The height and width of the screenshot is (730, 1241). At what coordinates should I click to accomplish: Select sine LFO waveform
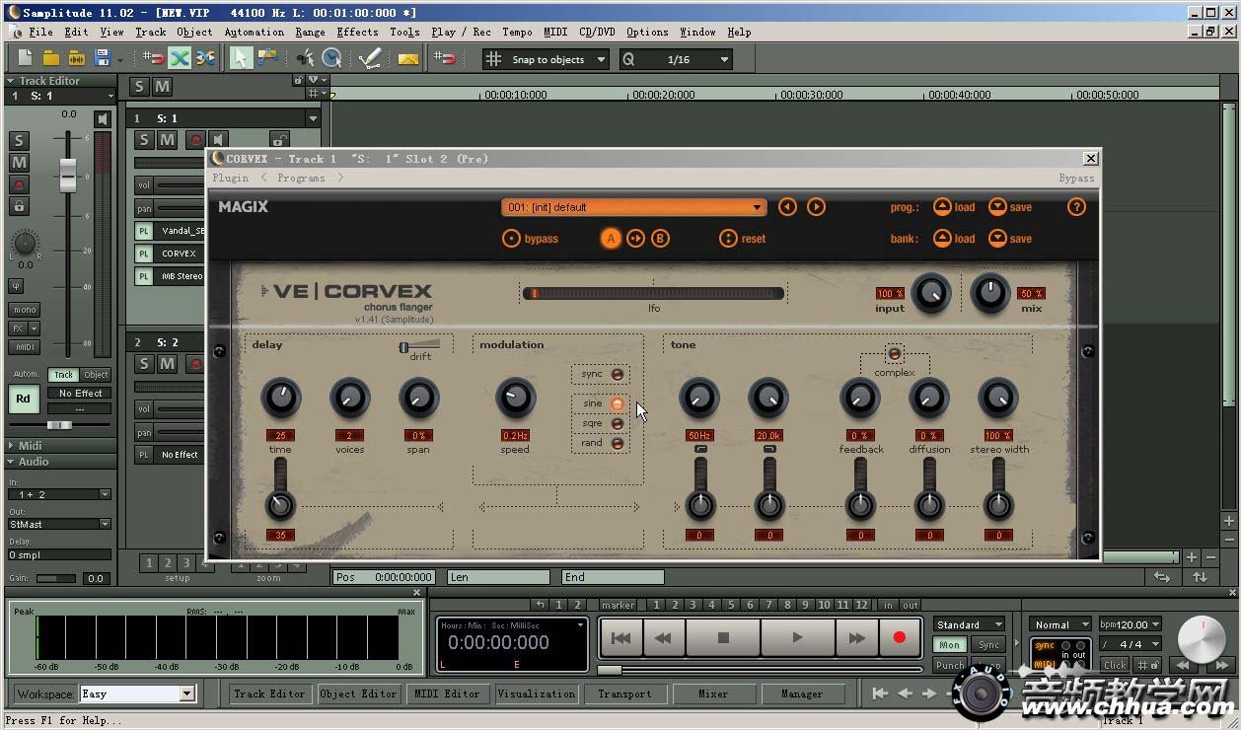pyautogui.click(x=618, y=403)
